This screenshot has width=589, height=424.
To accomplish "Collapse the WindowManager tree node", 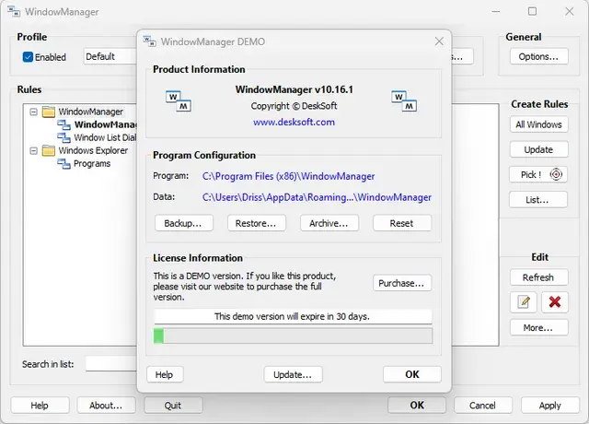I will tap(34, 112).
